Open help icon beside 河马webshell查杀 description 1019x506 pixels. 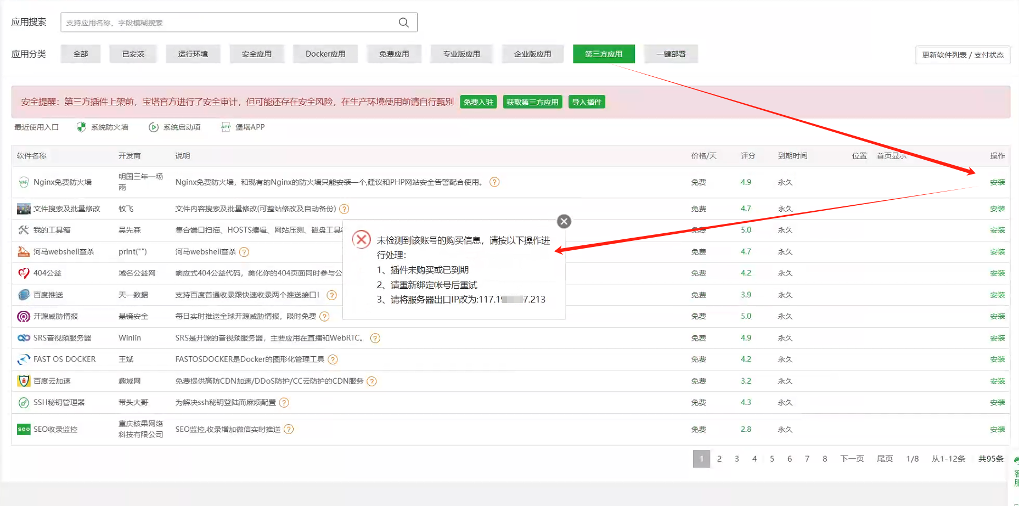tap(244, 252)
